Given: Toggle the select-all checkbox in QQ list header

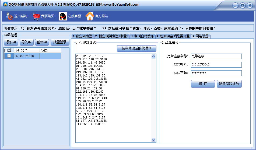Looking at the screenshot, I should [6, 50].
